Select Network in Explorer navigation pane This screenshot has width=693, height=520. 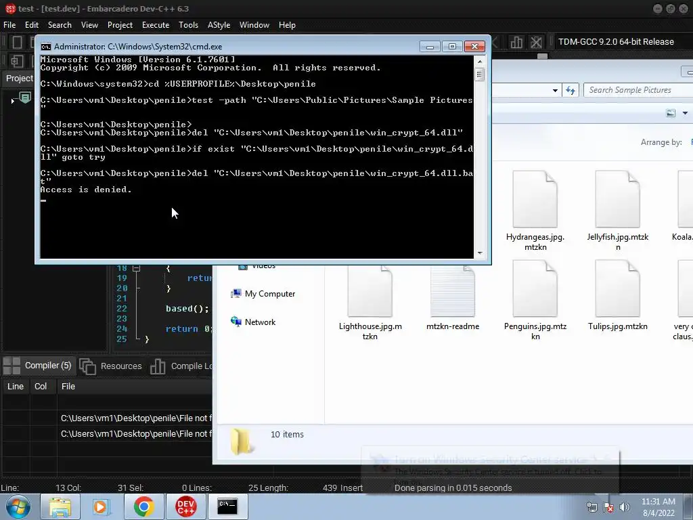[253, 322]
